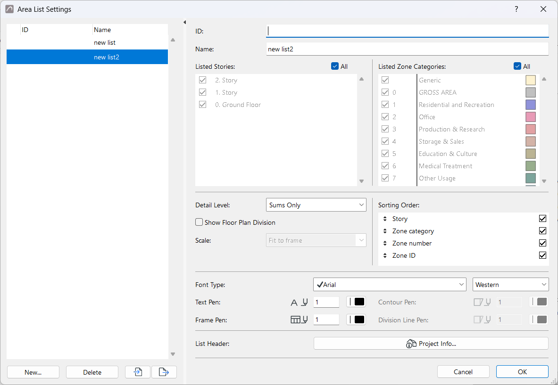The image size is (558, 385).
Task: Click the Frame Pen color swatch
Action: coord(356,319)
